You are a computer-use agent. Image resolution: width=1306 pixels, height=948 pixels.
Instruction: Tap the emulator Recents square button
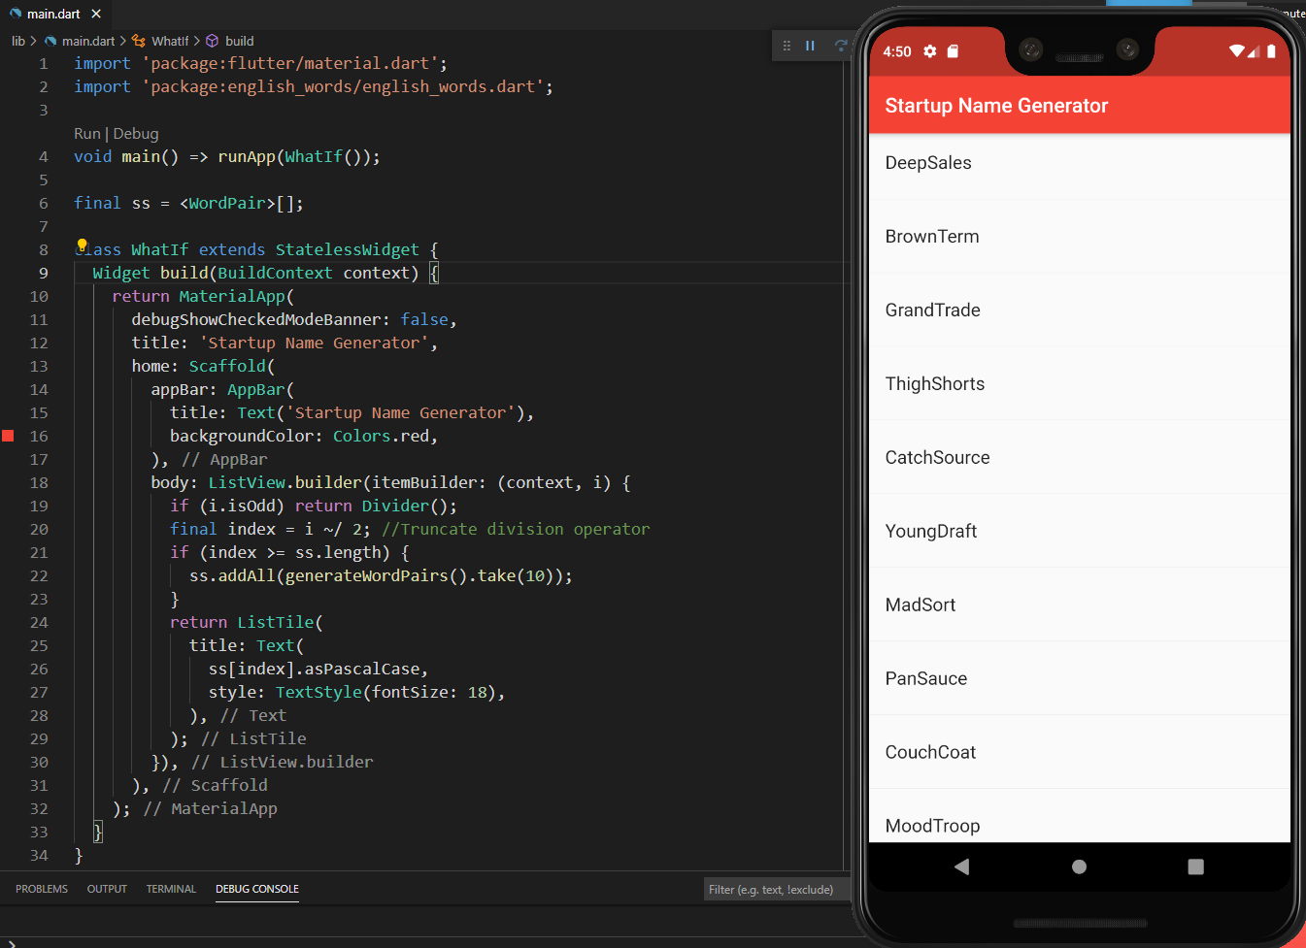1195,866
